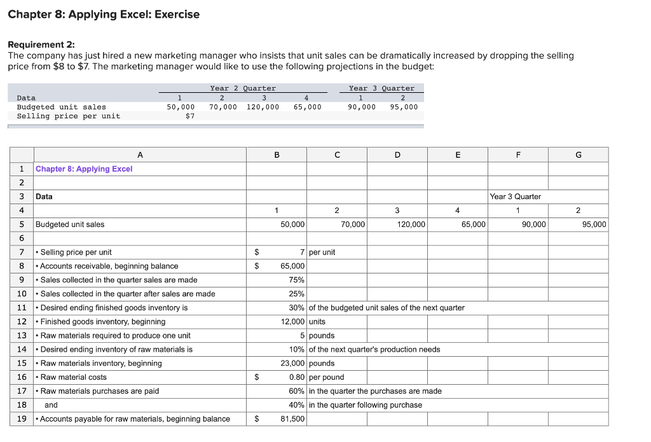Image resolution: width=651 pixels, height=442 pixels.
Task: Click 'Chapter 8: Applying Excel: Exercise' title
Action: click(104, 14)
